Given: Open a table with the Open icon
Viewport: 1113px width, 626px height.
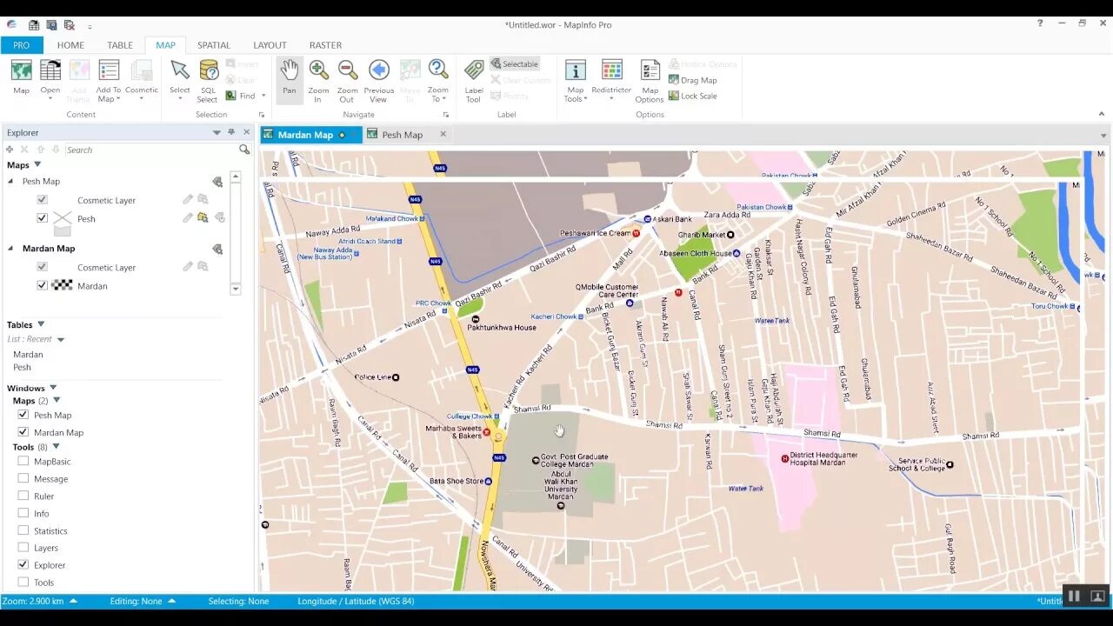Looking at the screenshot, I should pyautogui.click(x=50, y=71).
